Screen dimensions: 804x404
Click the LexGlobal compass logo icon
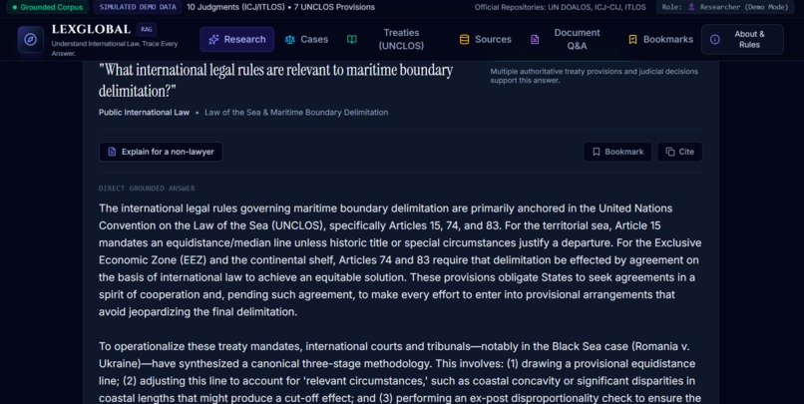point(30,40)
